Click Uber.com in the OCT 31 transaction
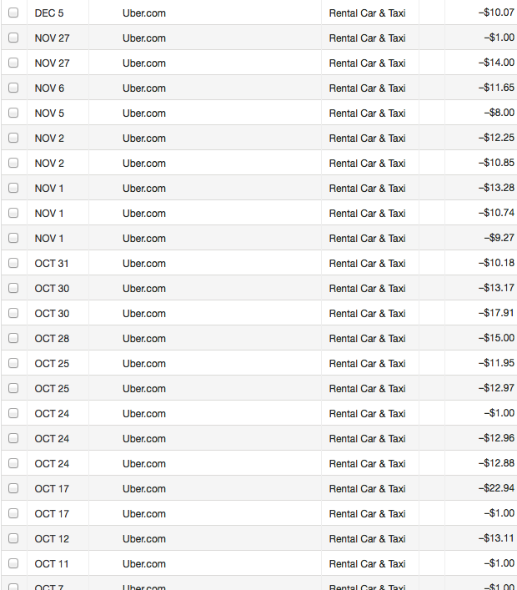Screen dimensions: 517x590 [x=143, y=263]
